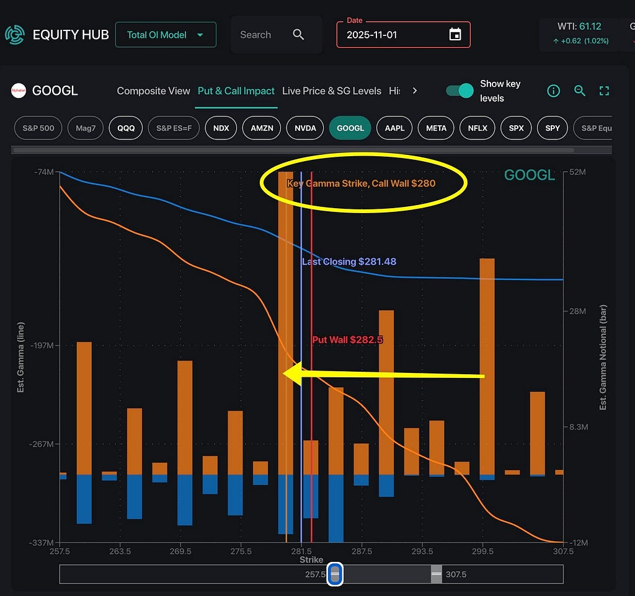Select the META chip
Screen dimensions: 635x596
(x=436, y=128)
